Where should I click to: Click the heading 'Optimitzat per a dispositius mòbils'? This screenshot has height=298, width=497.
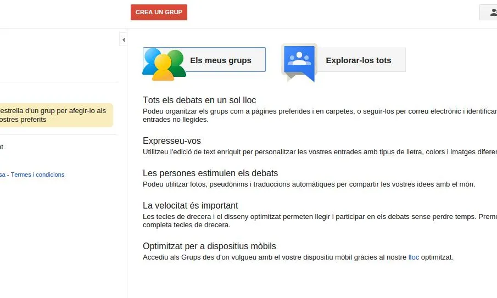pyautogui.click(x=210, y=246)
